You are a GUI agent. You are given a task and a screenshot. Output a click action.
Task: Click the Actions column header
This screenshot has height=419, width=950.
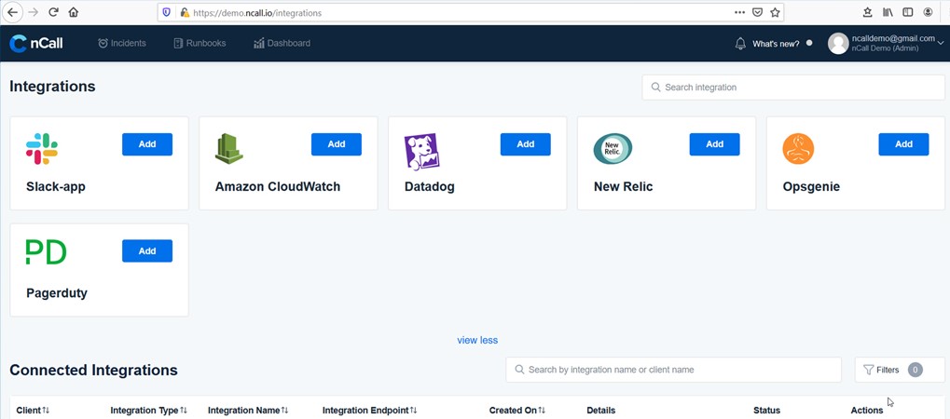tap(867, 411)
